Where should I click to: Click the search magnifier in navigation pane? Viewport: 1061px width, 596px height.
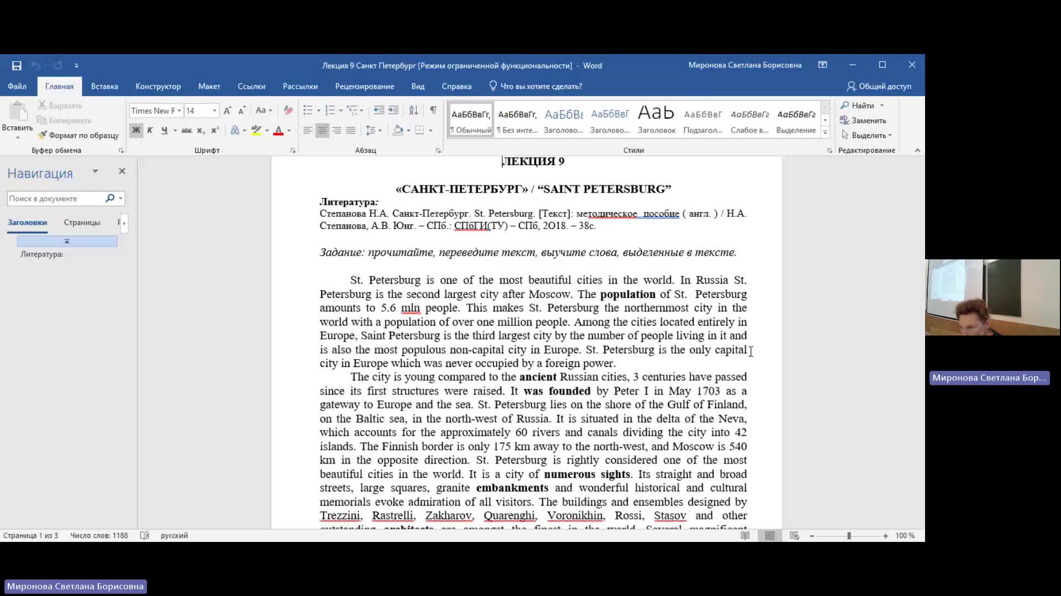[x=110, y=198]
